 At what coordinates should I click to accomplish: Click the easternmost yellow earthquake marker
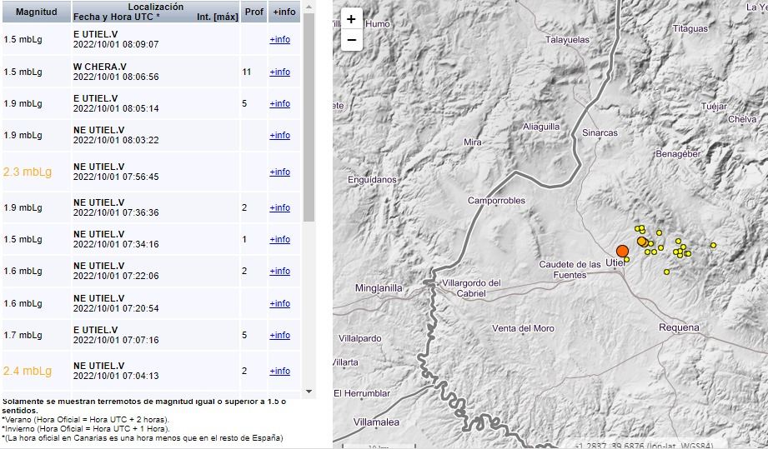point(713,245)
